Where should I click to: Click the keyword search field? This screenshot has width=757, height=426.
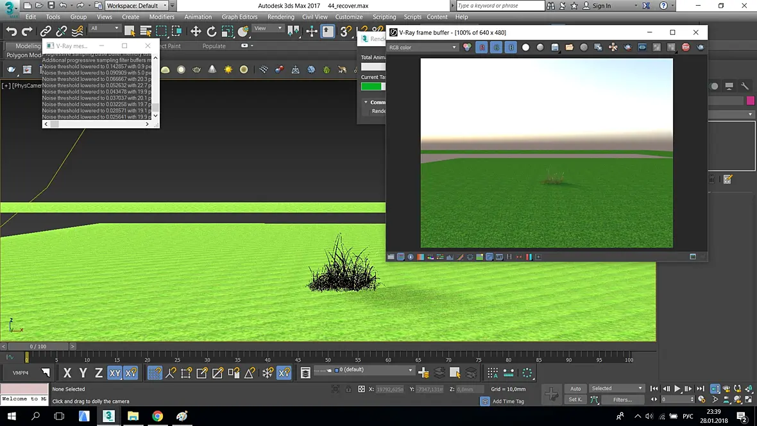coord(500,6)
